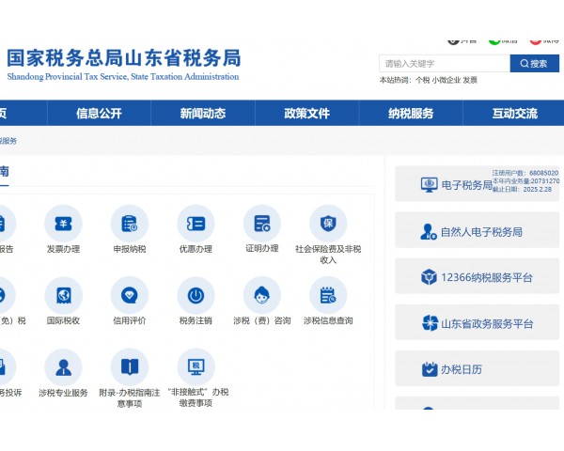This screenshot has width=564, height=451.
Task: Focus the 请输入关键字 search field
Action: click(x=444, y=63)
